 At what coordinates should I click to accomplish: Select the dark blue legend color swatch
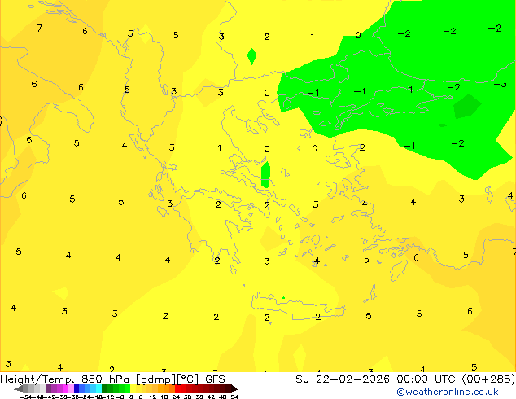tap(77, 388)
